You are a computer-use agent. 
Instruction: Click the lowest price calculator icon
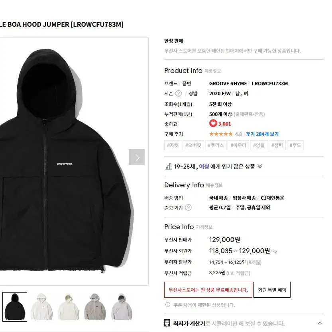pos(167,323)
